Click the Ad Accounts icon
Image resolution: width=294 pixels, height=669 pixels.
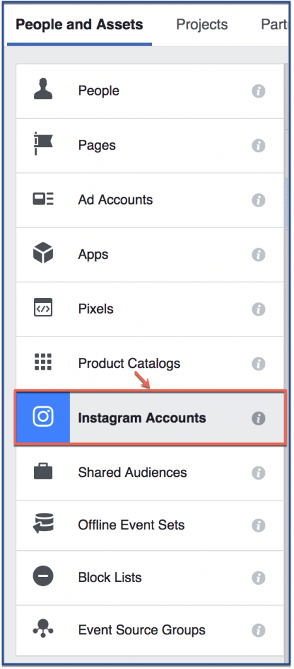tap(43, 199)
